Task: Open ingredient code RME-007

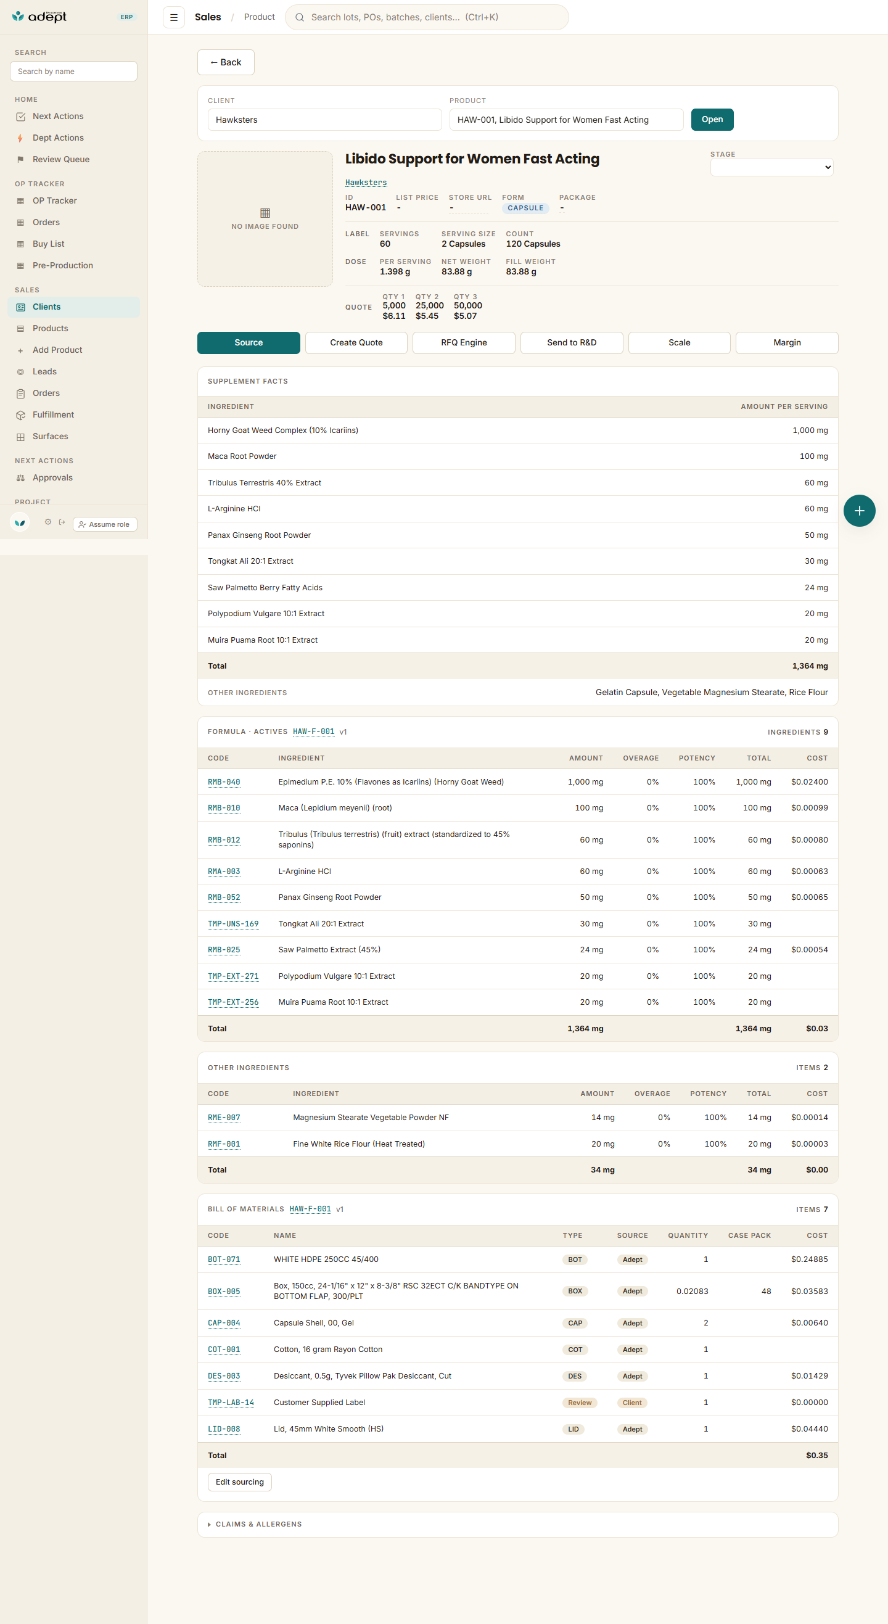Action: click(x=224, y=1118)
